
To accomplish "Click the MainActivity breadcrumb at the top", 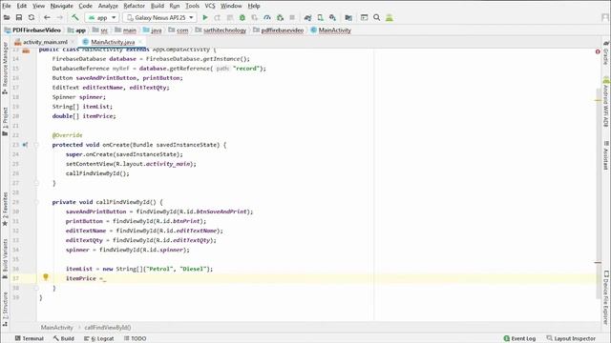I will (335, 30).
